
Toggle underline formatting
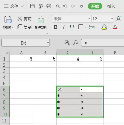click(x=72, y=27)
